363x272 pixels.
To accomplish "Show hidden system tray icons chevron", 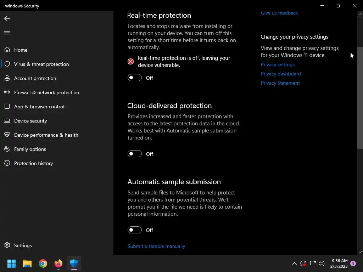I will click(x=294, y=263).
